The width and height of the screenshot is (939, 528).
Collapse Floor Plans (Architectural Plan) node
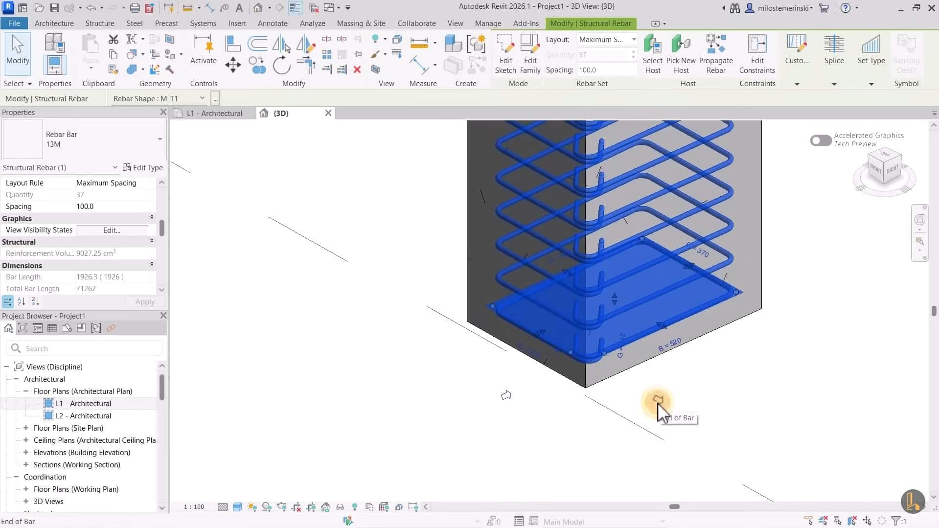point(26,391)
